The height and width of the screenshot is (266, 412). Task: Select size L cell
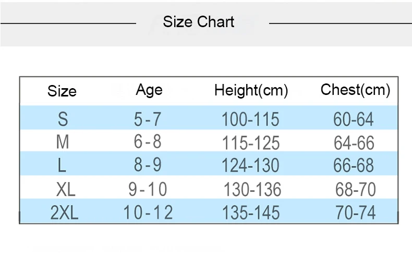[x=62, y=165]
